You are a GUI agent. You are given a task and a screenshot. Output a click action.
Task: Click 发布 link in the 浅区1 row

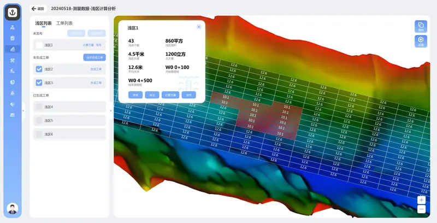[x=99, y=45]
